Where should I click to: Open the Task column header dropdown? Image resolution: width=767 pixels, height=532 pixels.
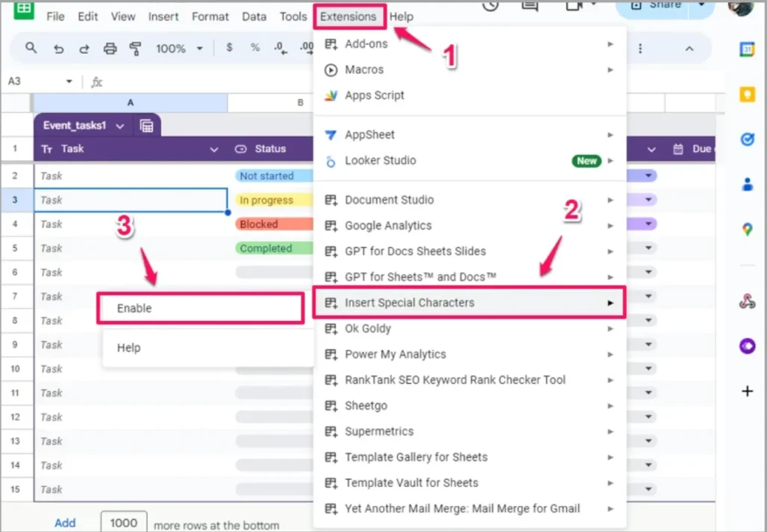[x=213, y=150]
